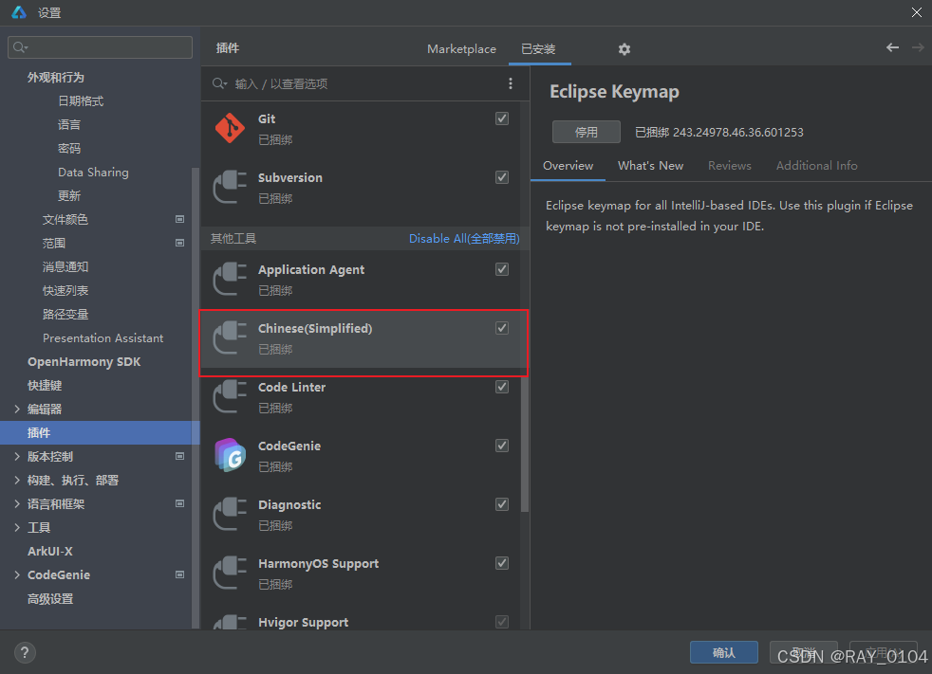Viewport: 932px width, 674px height.
Task: Select 路径变量 settings item
Action: [65, 314]
